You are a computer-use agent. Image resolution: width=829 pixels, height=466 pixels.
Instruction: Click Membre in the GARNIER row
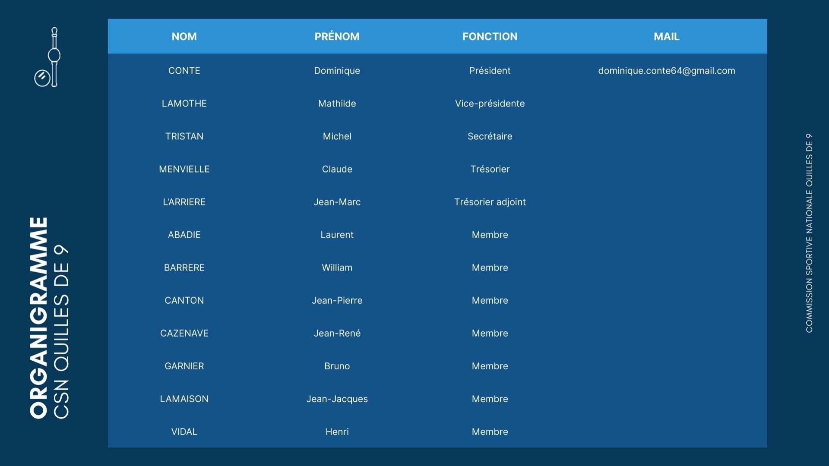click(490, 366)
